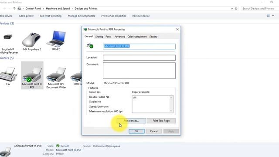Click the Speed: Unknown text
279x157 pixels.
(99, 106)
